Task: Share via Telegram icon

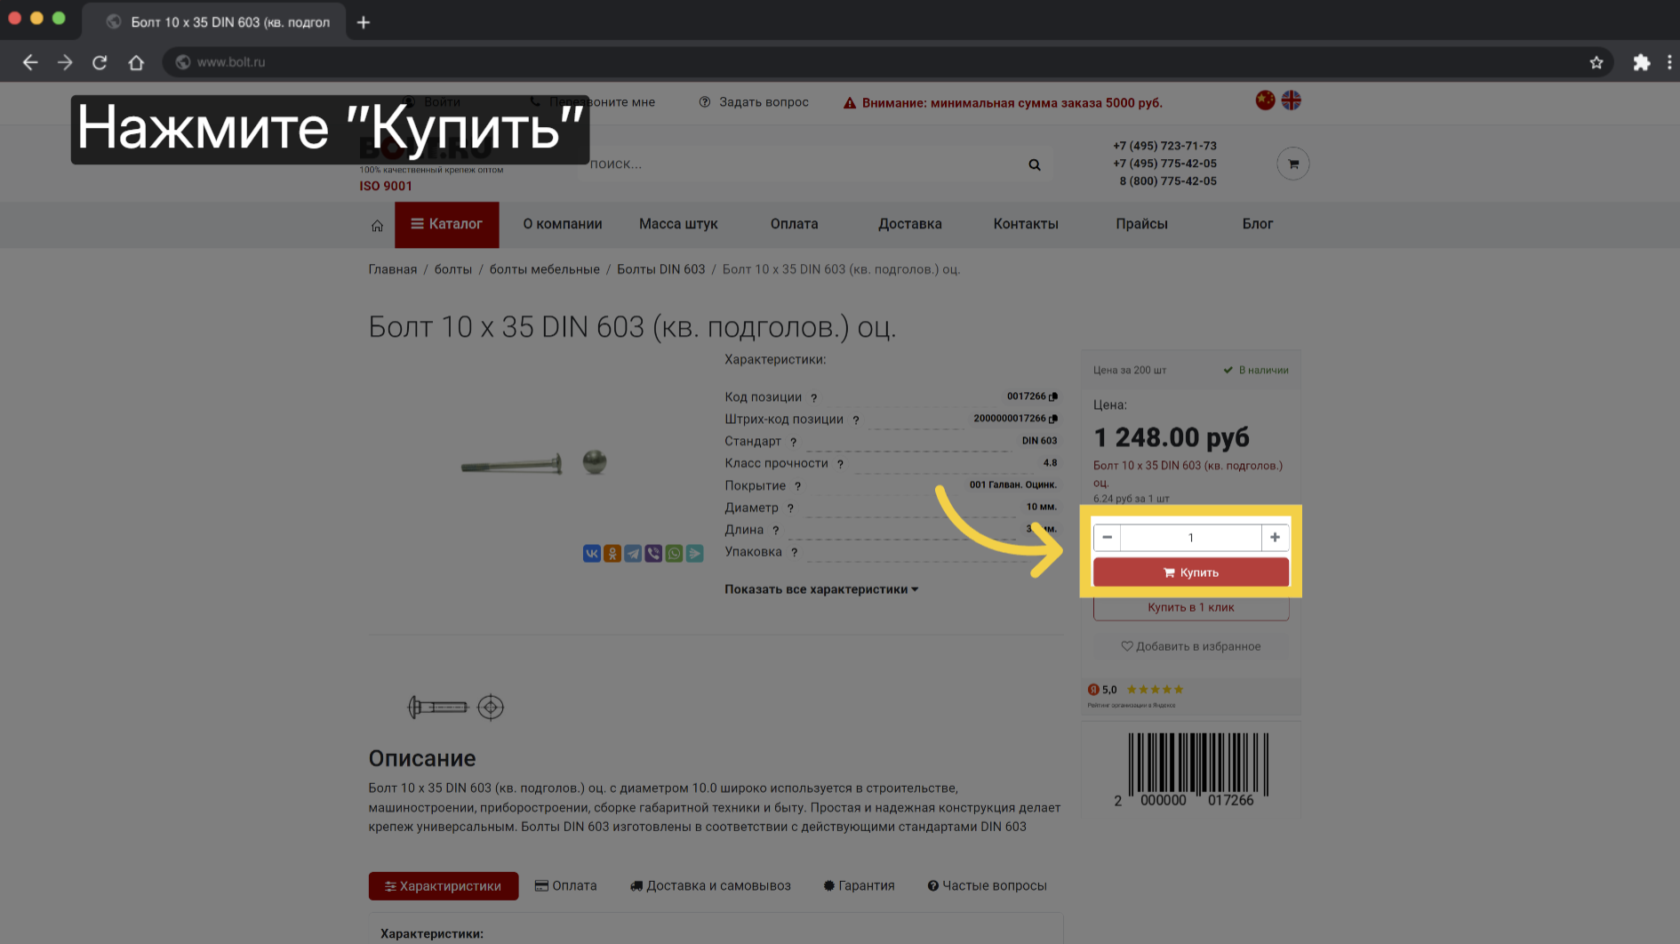Action: tap(633, 554)
